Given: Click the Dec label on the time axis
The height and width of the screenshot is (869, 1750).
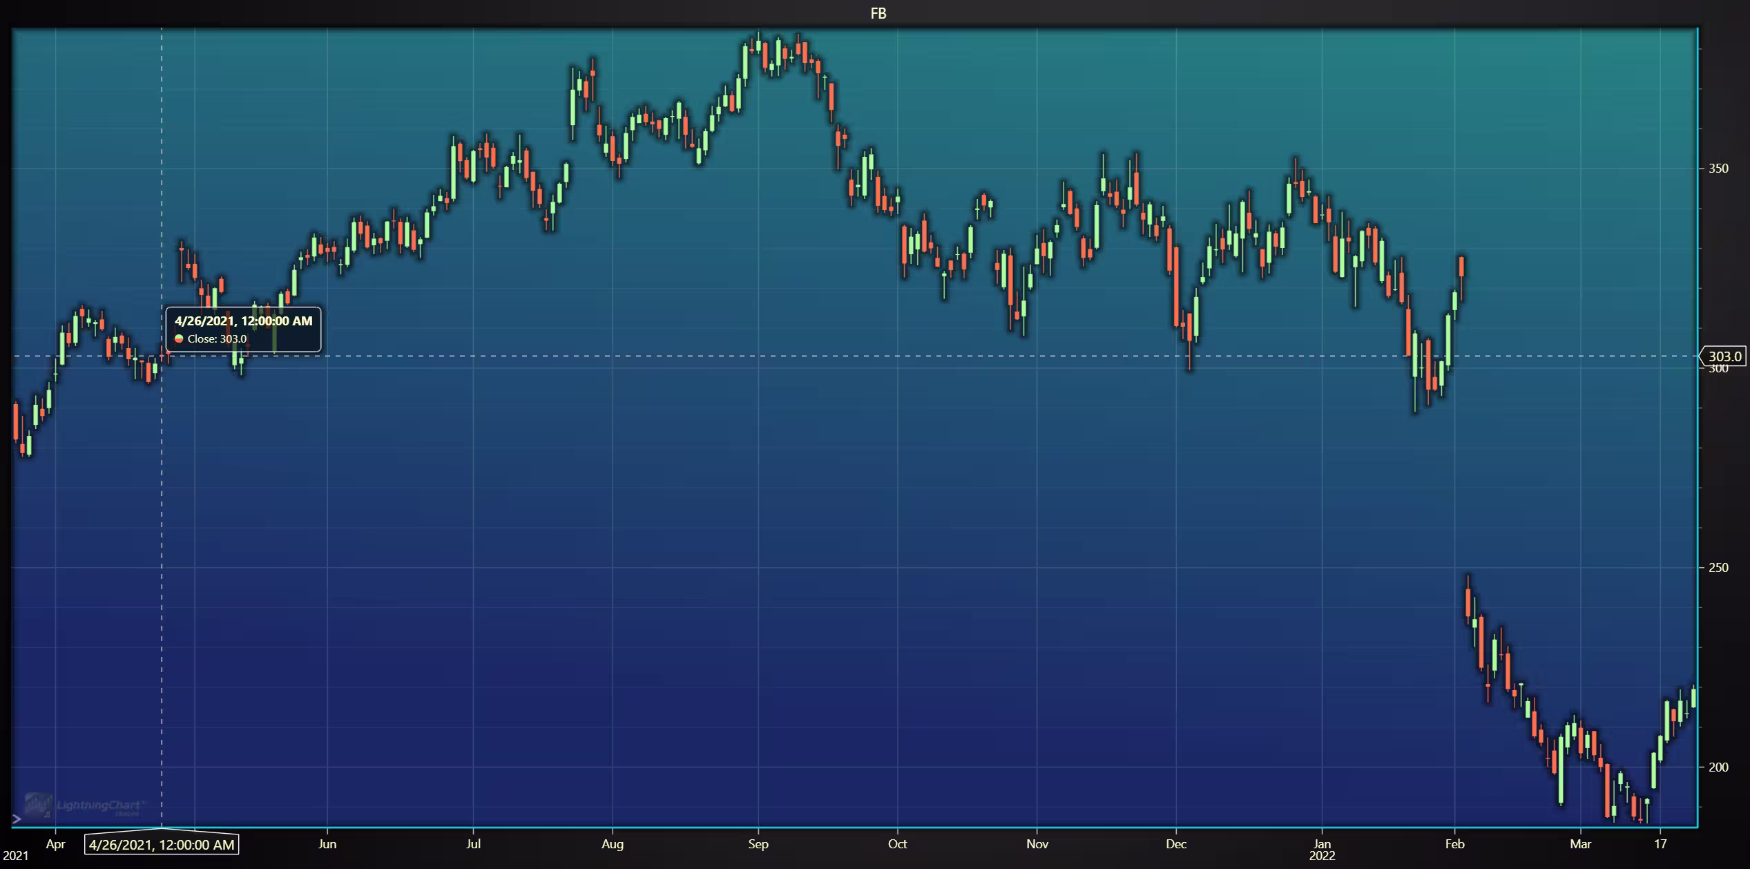Looking at the screenshot, I should click(x=1176, y=844).
